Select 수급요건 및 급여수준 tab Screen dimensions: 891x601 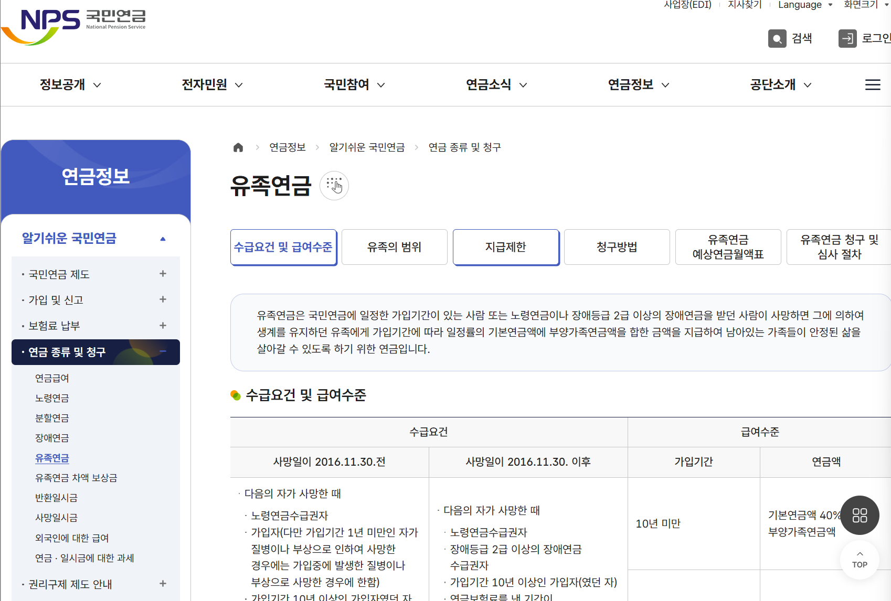283,247
